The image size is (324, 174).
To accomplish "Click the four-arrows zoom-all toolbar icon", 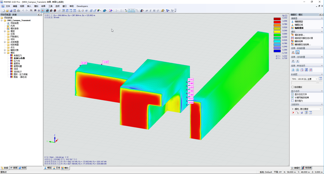I will [74, 10].
